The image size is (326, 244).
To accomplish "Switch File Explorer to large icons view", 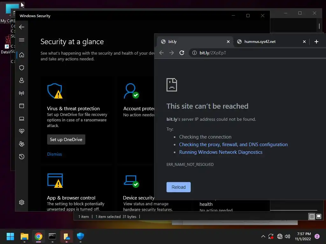I will coord(319,217).
